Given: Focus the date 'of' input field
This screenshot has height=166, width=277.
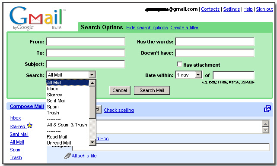Looking at the screenshot, I should 233,75.
